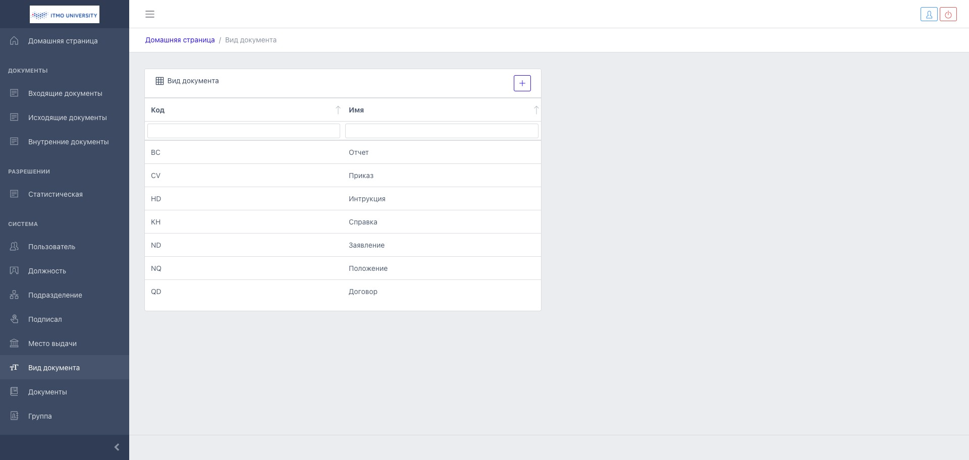Image resolution: width=969 pixels, height=460 pixels.
Task: Click the Домашняя страница breadcrumb link
Action: [180, 40]
